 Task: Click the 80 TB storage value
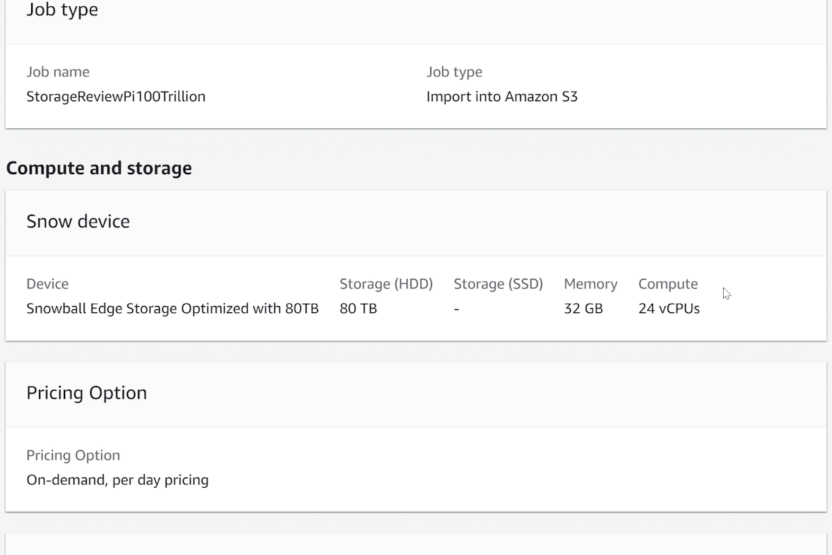(358, 309)
